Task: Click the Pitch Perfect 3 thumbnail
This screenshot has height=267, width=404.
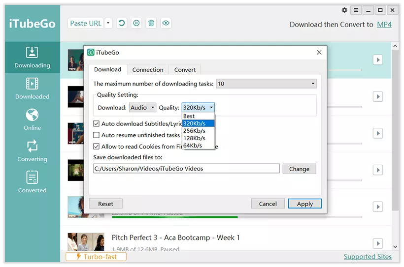Action: point(86,242)
